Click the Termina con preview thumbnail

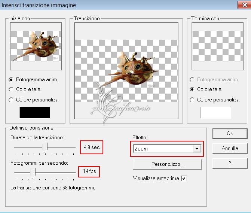click(x=218, y=46)
